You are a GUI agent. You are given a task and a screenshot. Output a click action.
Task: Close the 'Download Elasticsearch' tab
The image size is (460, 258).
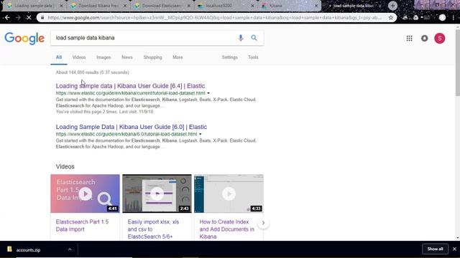coord(188,6)
